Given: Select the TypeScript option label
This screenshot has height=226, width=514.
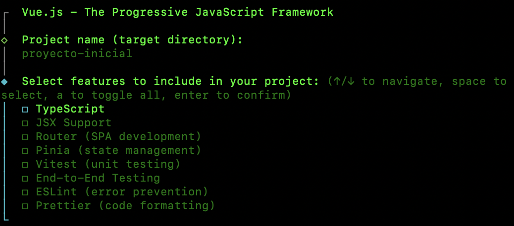Looking at the screenshot, I should 70,109.
